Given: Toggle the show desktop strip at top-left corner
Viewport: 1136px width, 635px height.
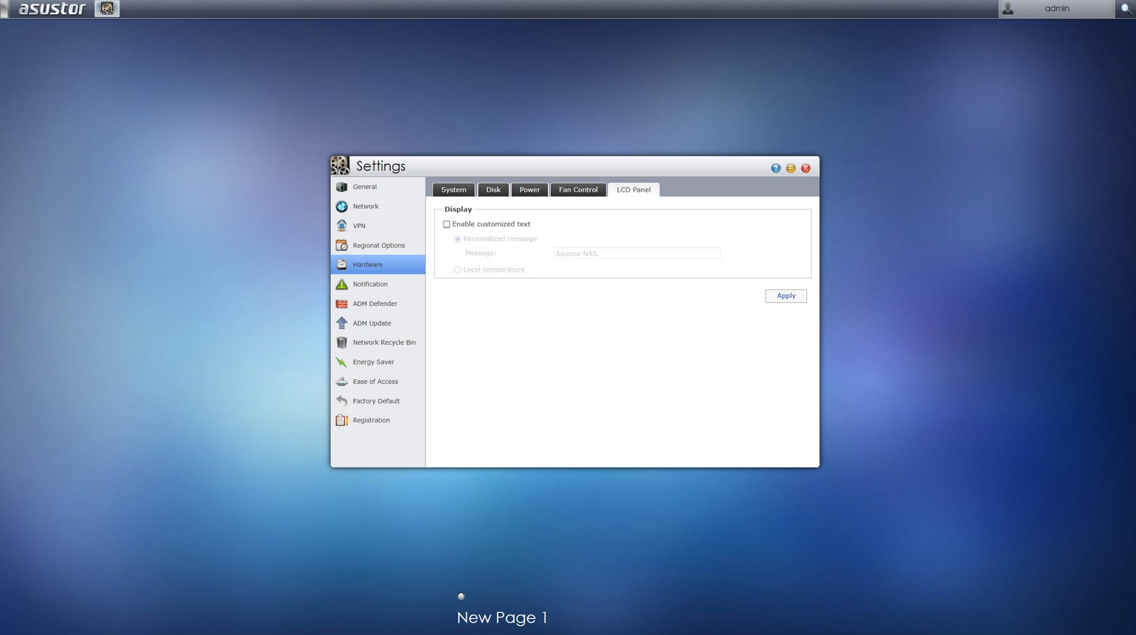Looking at the screenshot, I should click(x=4, y=9).
